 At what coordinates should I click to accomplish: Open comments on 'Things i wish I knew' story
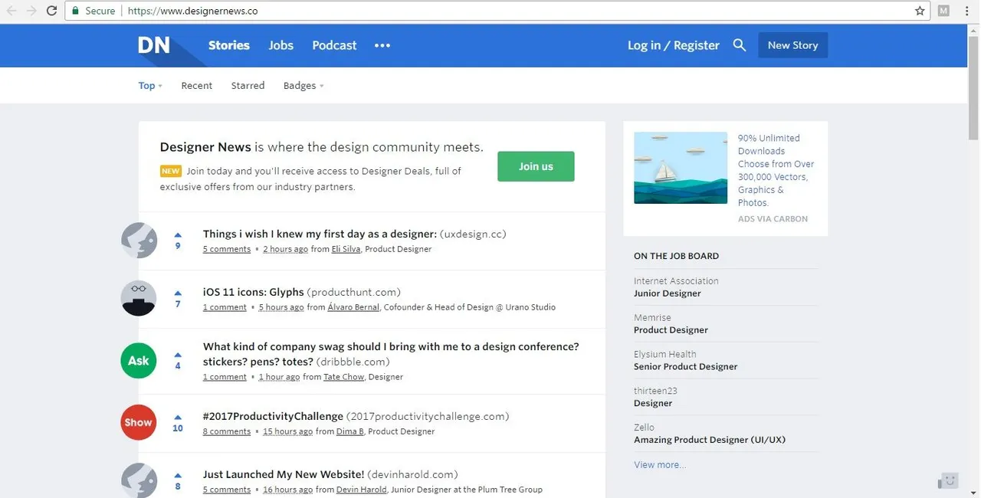pyautogui.click(x=227, y=249)
